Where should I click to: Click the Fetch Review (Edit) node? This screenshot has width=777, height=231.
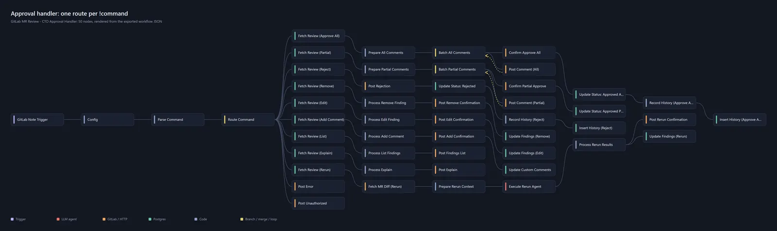coord(318,103)
